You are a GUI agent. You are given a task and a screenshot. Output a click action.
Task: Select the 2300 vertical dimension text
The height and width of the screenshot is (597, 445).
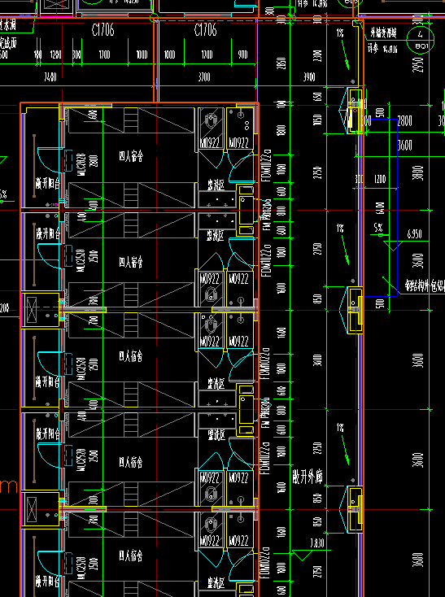(319, 56)
